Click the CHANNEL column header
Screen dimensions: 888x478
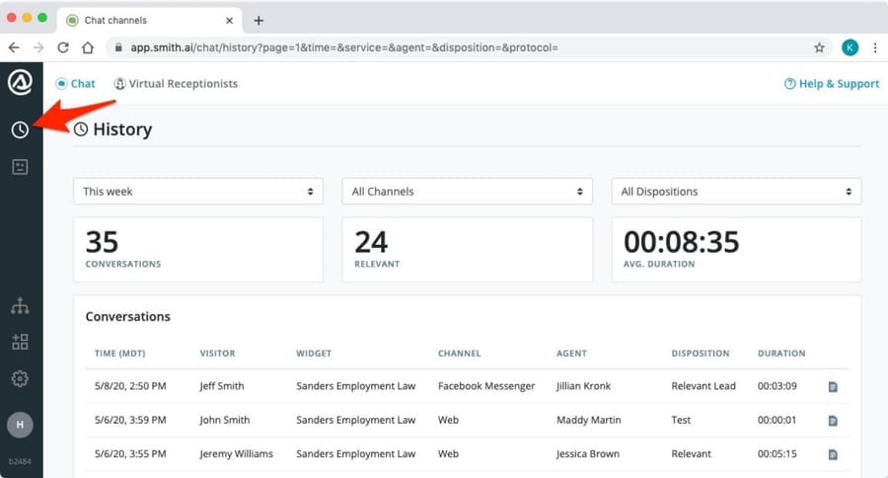459,354
